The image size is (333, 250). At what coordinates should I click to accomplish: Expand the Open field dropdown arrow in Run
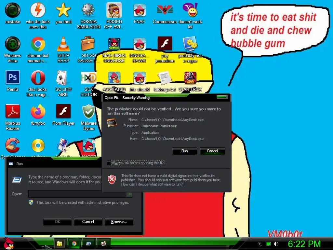tap(129, 194)
